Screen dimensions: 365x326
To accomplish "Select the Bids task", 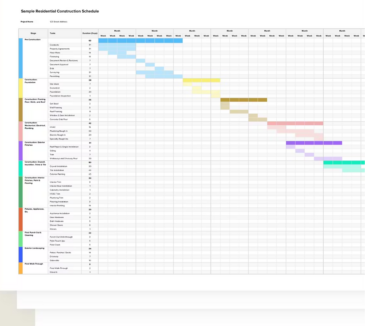I will (x=52, y=68).
